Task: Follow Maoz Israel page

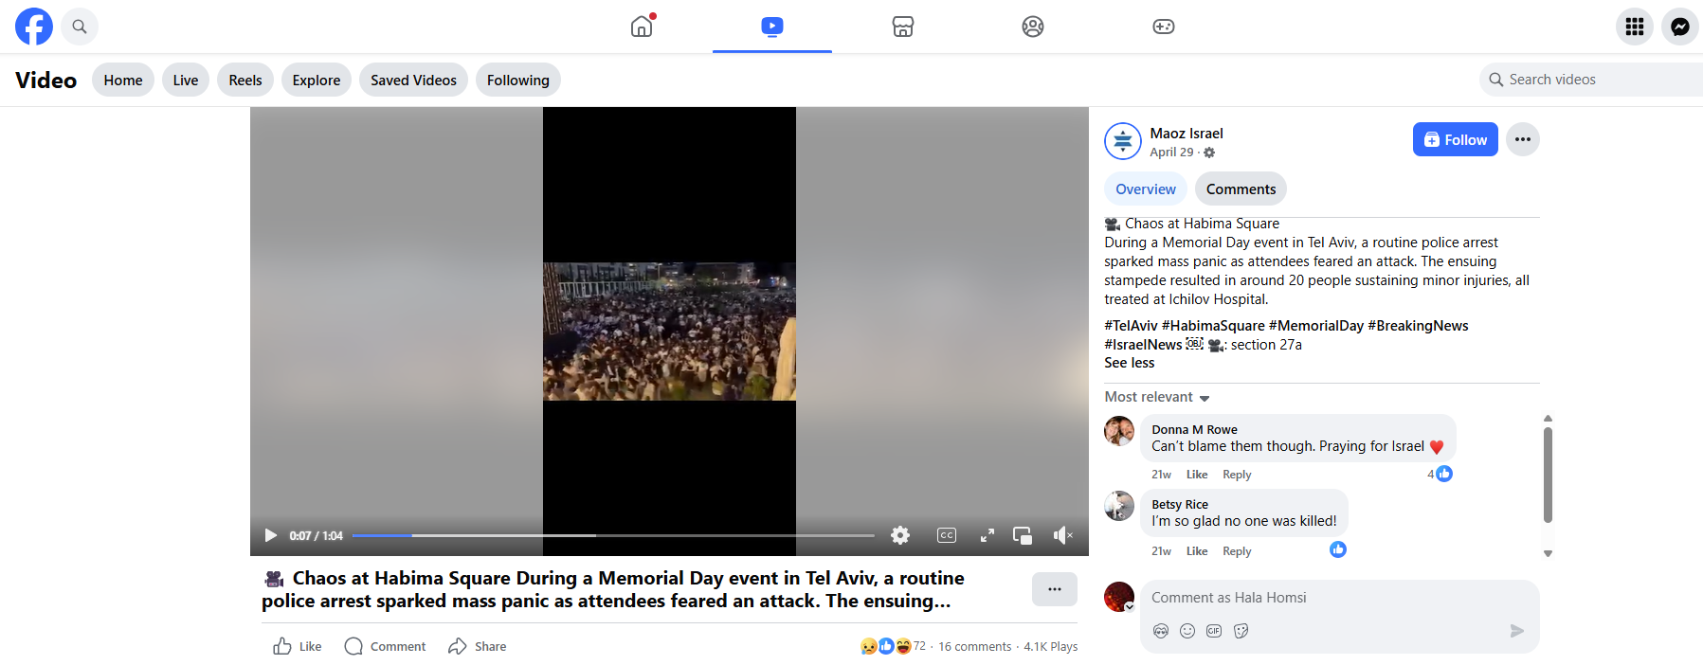Action: point(1456,139)
